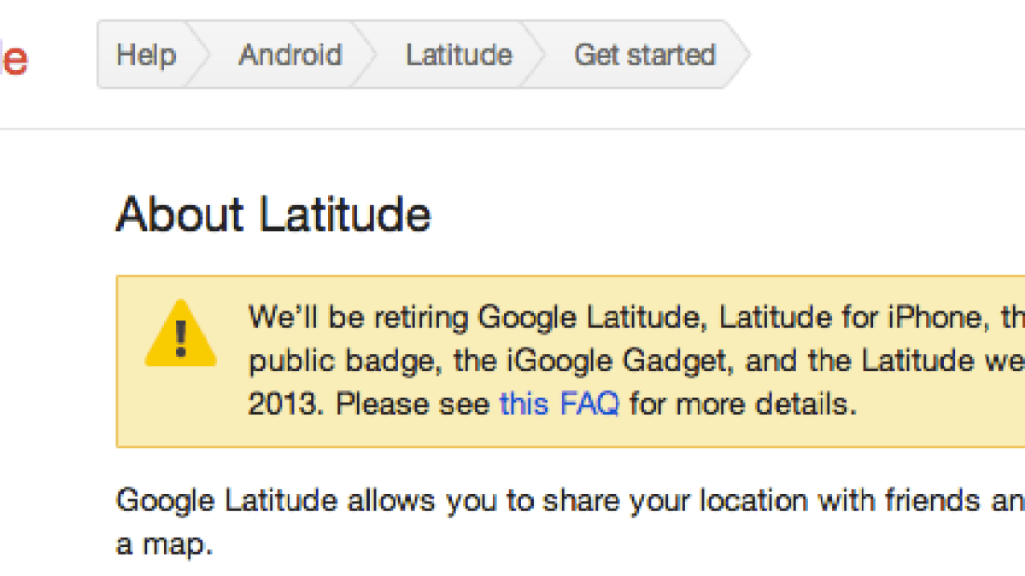Image resolution: width=1025 pixels, height=576 pixels.
Task: Click the partial Google logo
Action: click(x=14, y=60)
